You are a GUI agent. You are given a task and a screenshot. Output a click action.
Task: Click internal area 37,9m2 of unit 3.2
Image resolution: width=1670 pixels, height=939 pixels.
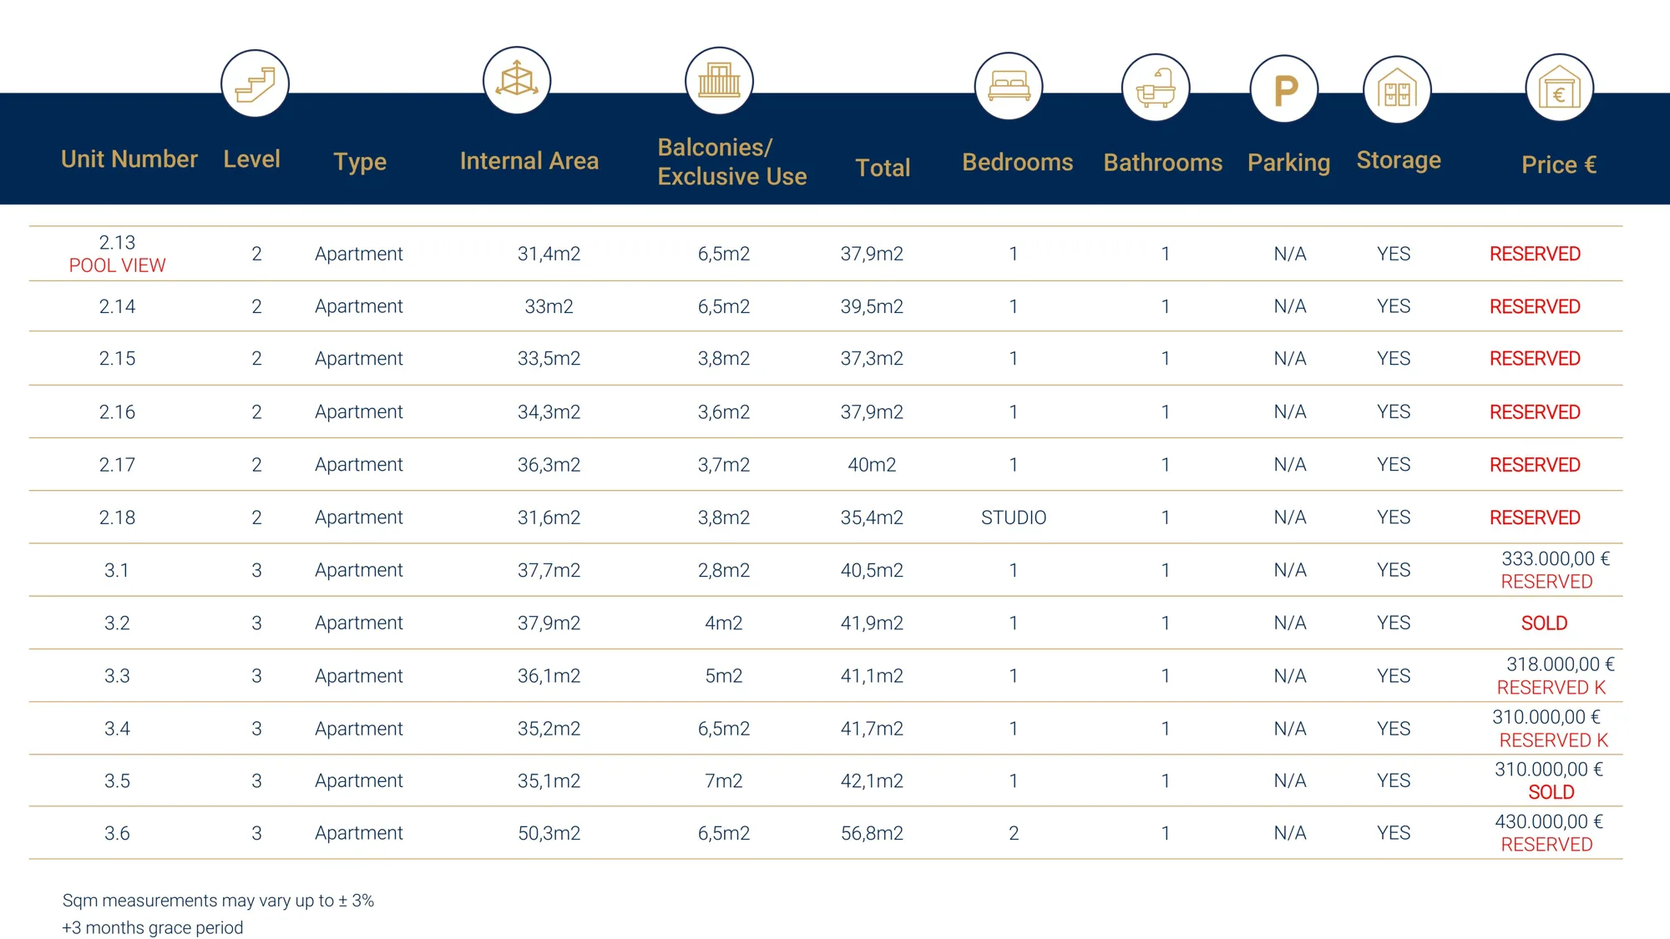(549, 623)
